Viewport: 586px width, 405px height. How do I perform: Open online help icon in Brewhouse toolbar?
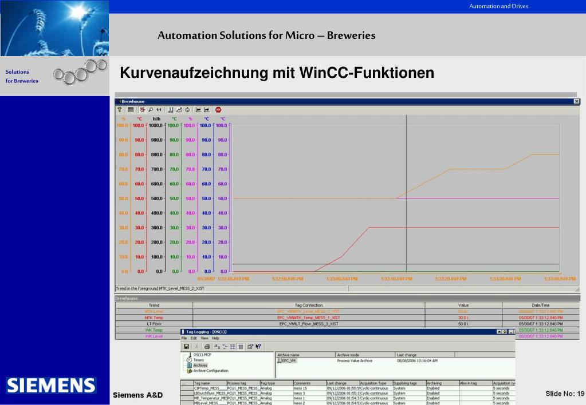click(x=120, y=110)
